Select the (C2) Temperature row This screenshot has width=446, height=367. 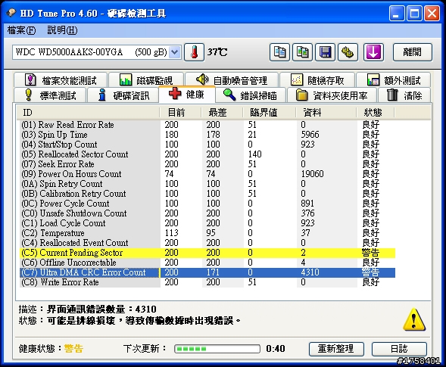[207, 233]
